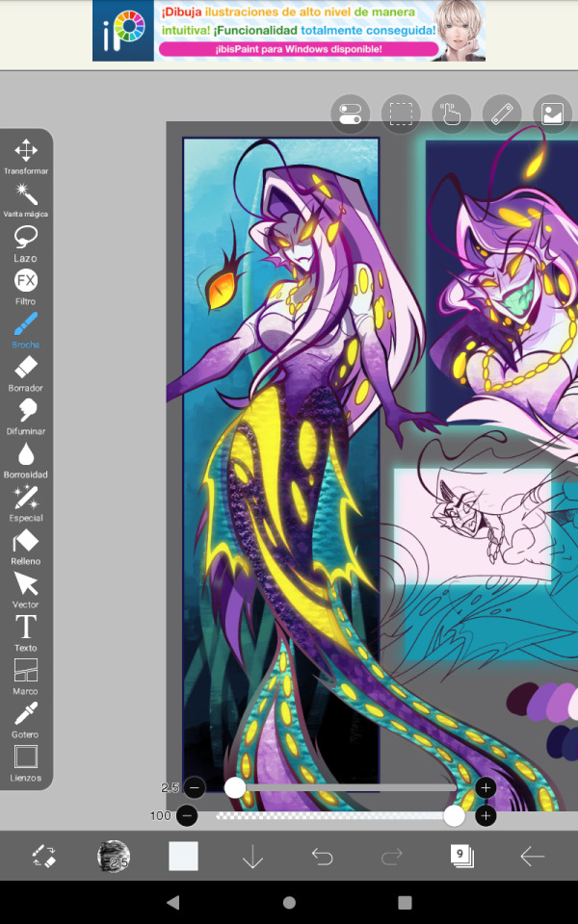This screenshot has width=578, height=924.
Task: Select the Difuminar smudge tool
Action: point(26,417)
